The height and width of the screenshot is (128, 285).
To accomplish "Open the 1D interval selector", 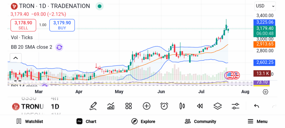I will (55, 107).
